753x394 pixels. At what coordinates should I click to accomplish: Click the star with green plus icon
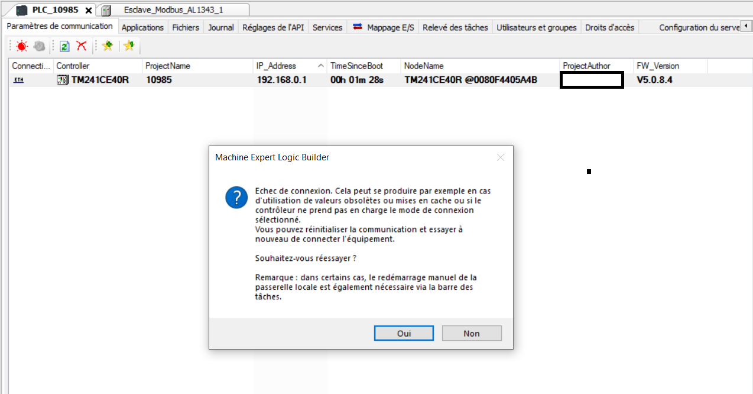click(107, 46)
